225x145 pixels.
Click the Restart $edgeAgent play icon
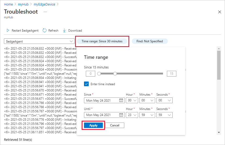[x=8, y=31]
